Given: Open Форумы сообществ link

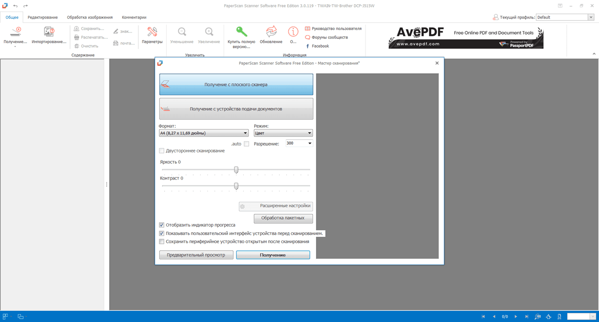Looking at the screenshot, I should 326,37.
